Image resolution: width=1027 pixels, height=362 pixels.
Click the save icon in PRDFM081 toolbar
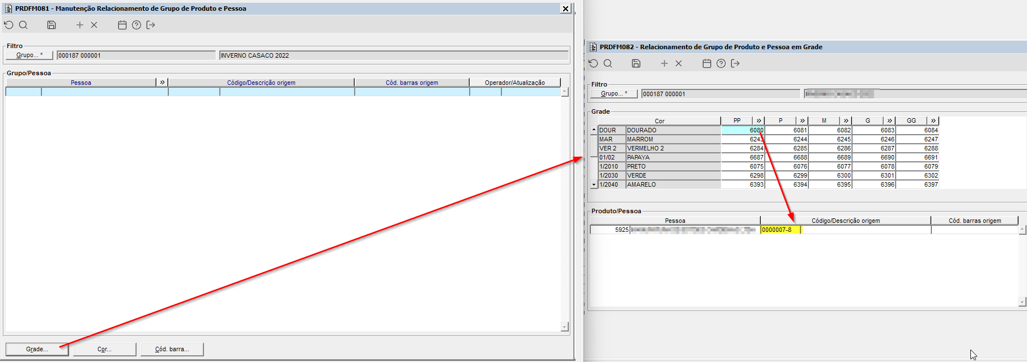[x=52, y=25]
